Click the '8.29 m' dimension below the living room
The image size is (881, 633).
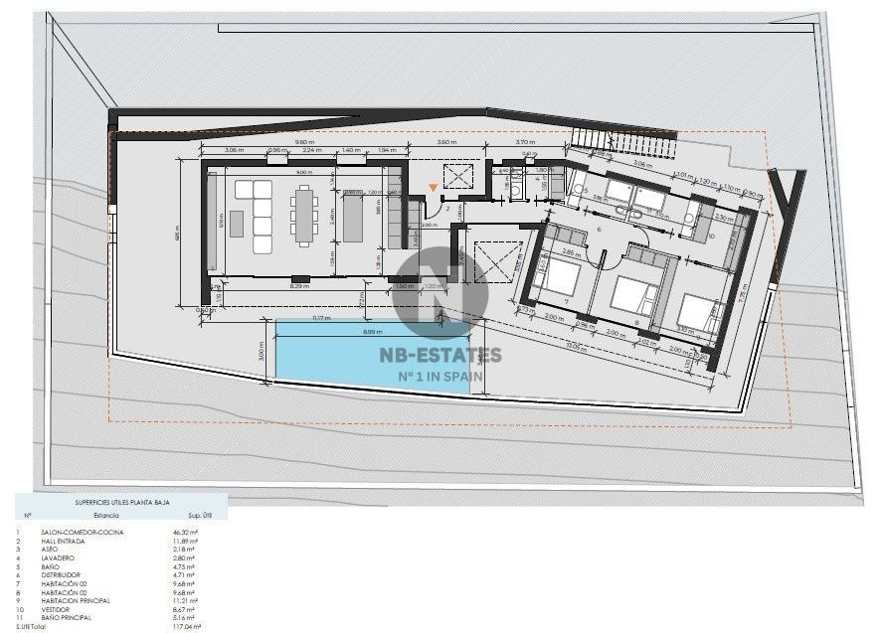pyautogui.click(x=299, y=286)
